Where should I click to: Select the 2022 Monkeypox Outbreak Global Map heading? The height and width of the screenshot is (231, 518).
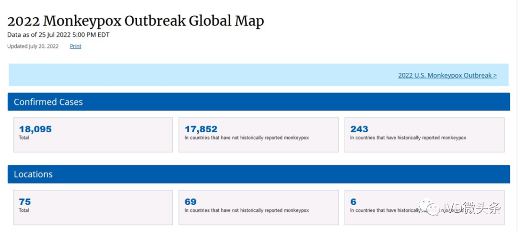[136, 22]
